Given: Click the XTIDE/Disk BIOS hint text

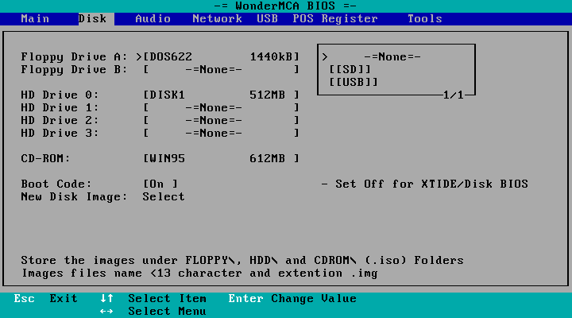Looking at the screenshot, I should pyautogui.click(x=424, y=184).
